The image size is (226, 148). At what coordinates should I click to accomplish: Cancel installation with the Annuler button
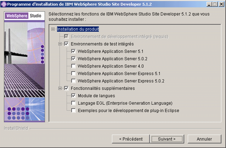click(x=204, y=139)
